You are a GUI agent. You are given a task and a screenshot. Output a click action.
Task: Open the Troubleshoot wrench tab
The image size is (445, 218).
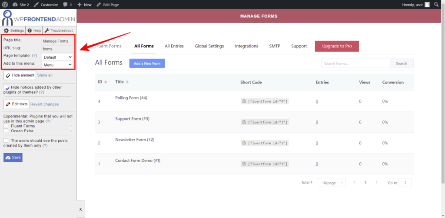click(59, 30)
